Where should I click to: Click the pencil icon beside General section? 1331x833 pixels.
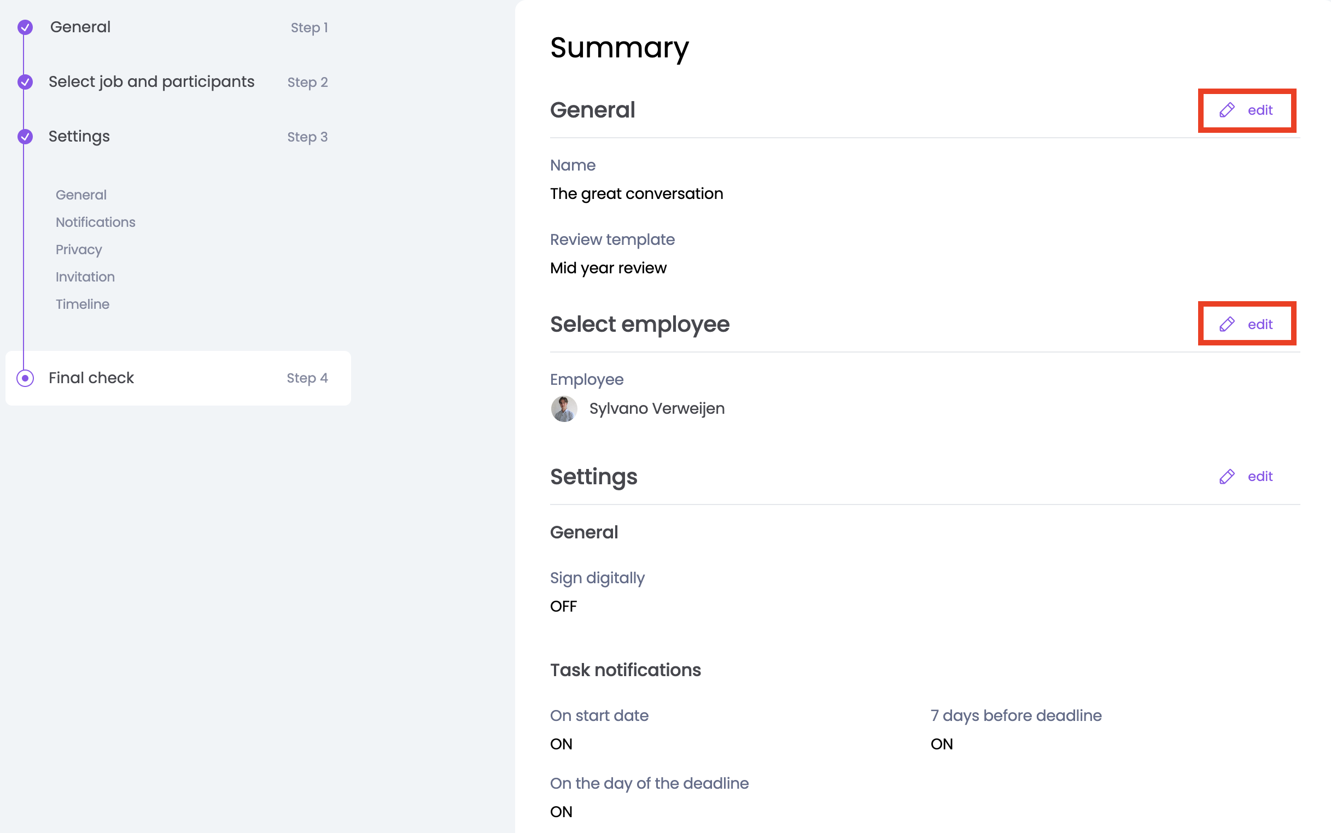1227,110
